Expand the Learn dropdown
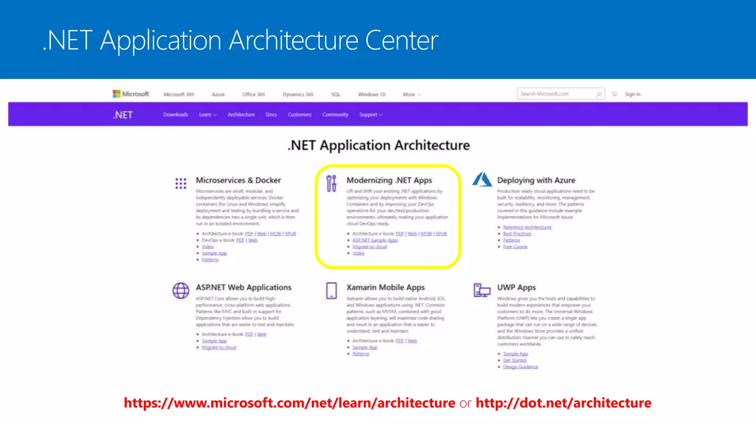The image size is (756, 425). point(207,115)
